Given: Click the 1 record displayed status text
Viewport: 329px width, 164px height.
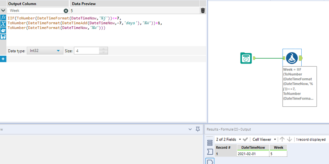Looking at the screenshot, I should tap(311, 139).
